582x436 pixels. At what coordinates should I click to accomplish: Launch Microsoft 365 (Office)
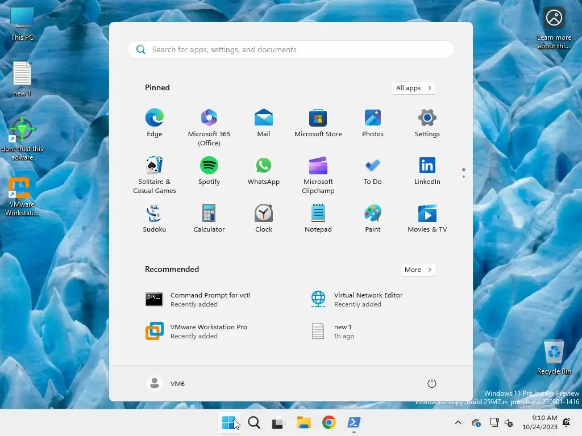click(209, 128)
